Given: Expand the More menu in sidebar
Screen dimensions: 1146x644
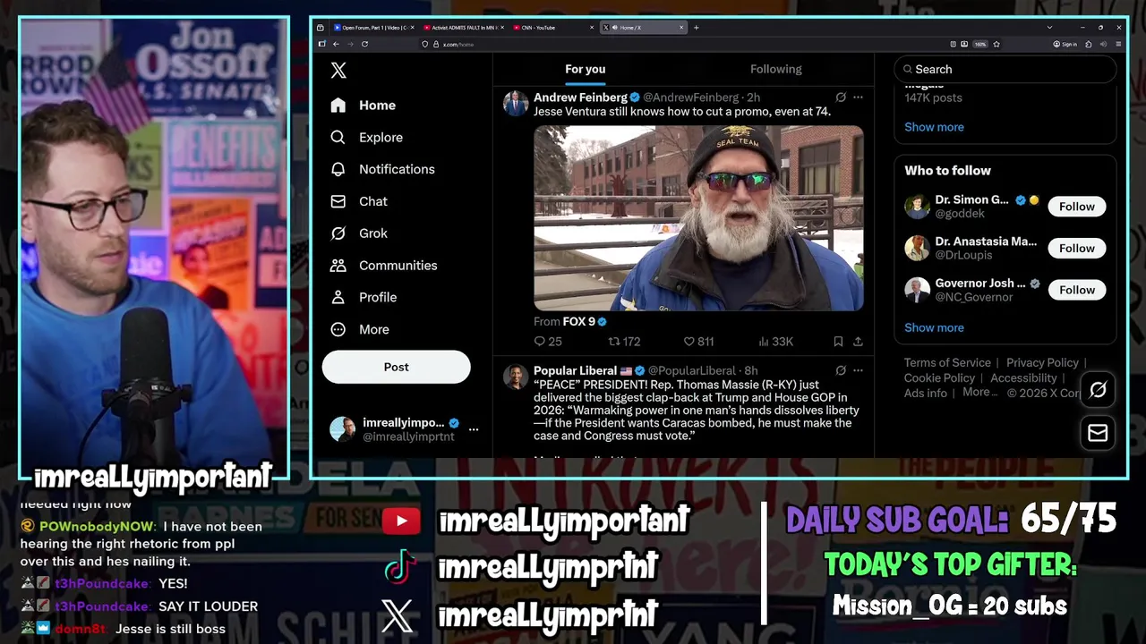Looking at the screenshot, I should click(360, 329).
